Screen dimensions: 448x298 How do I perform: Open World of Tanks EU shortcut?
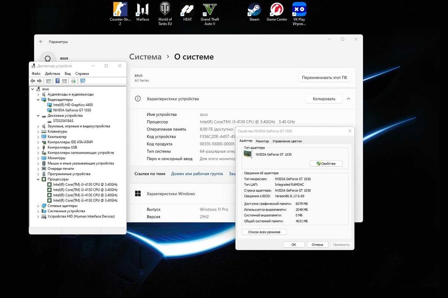point(165,13)
